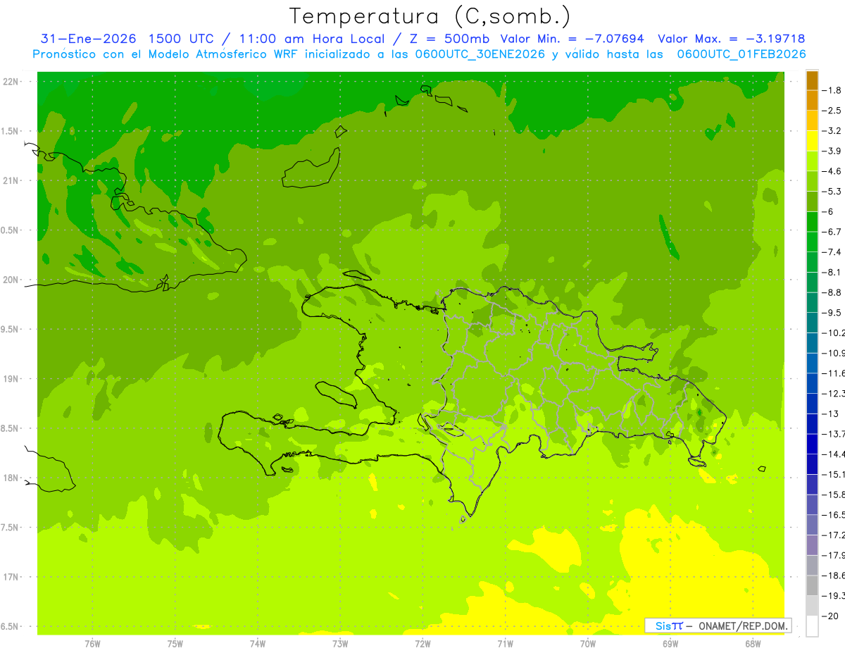845x653 pixels.
Task: Click the 75W longitude label
Action: [x=175, y=644]
